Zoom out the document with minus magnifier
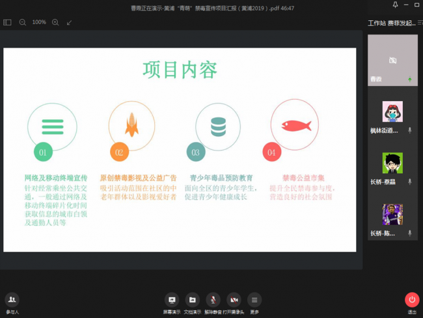The width and height of the screenshot is (423, 318). [23, 22]
